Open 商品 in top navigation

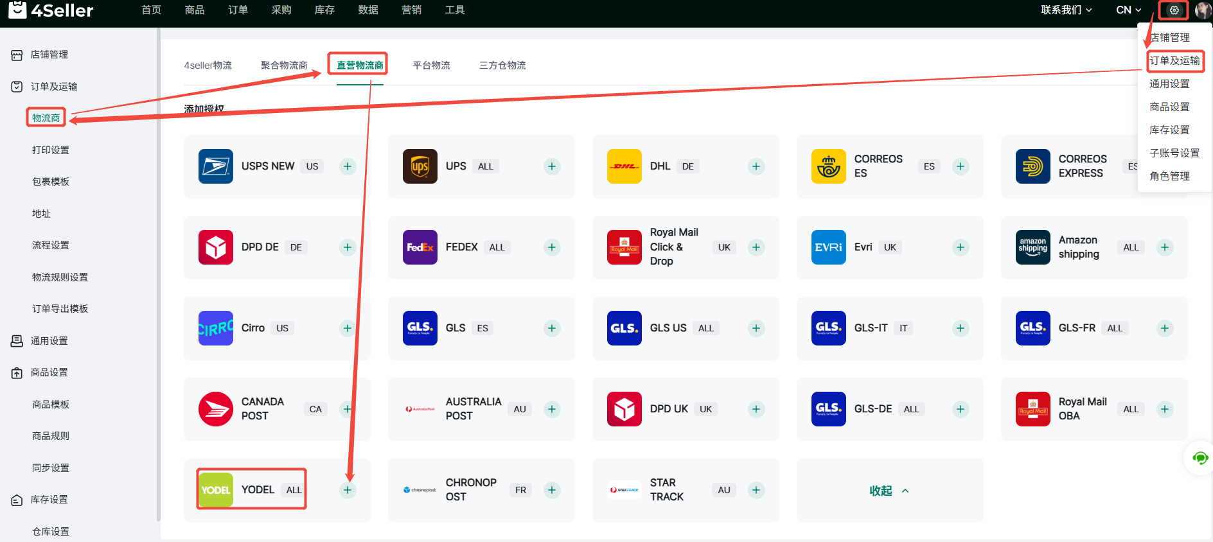click(x=195, y=10)
